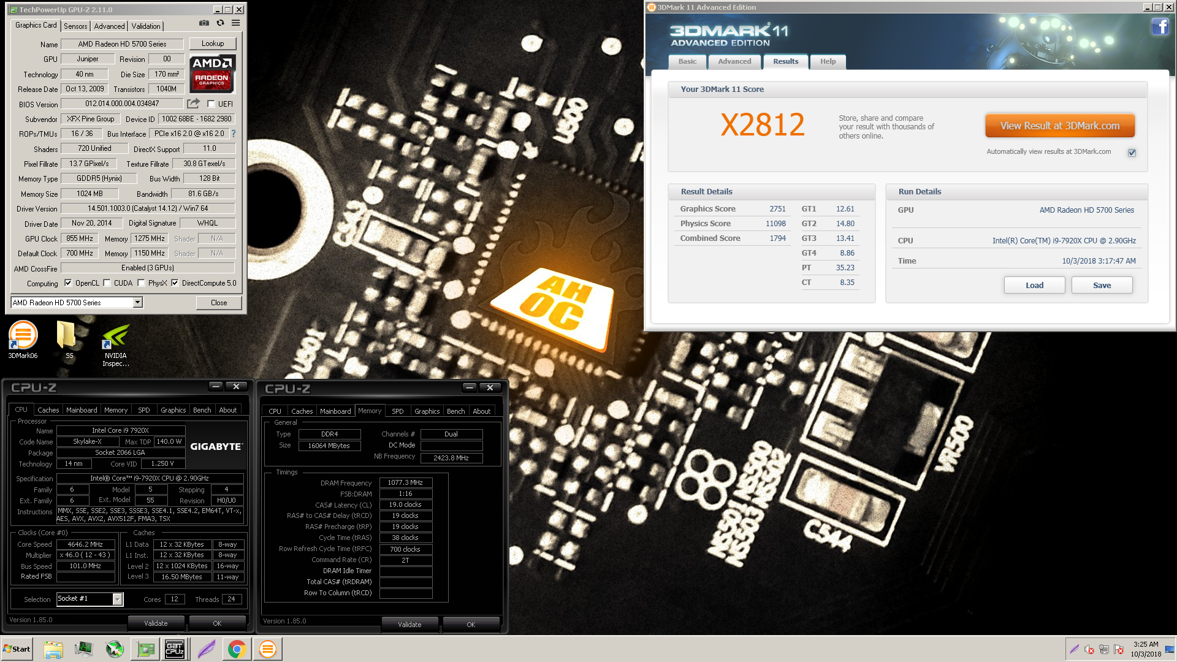Open Google Chrome from the taskbar
Image resolution: width=1177 pixels, height=662 pixels.
point(237,649)
